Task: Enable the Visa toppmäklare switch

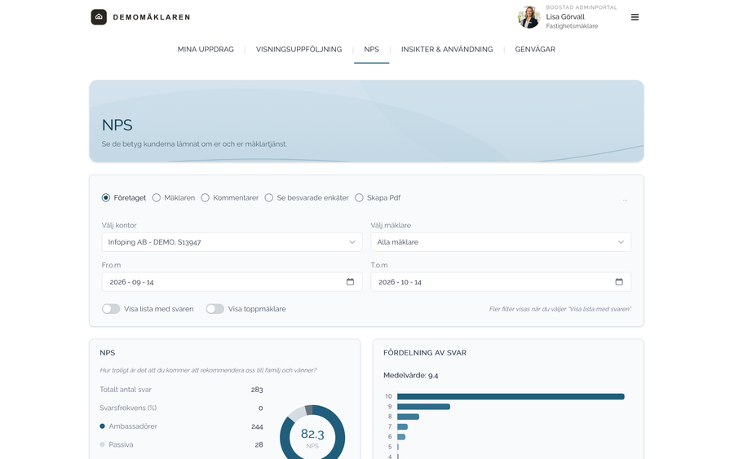Action: pos(214,309)
